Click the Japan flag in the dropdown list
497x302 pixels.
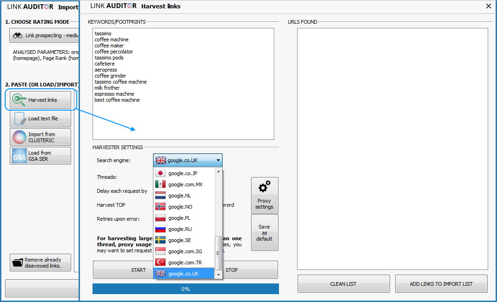click(x=160, y=173)
